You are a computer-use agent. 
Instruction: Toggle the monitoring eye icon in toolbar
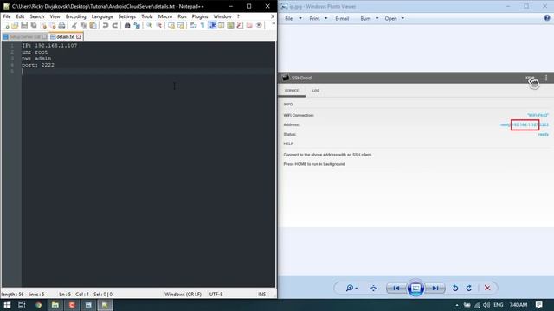pyautogui.click(x=259, y=25)
